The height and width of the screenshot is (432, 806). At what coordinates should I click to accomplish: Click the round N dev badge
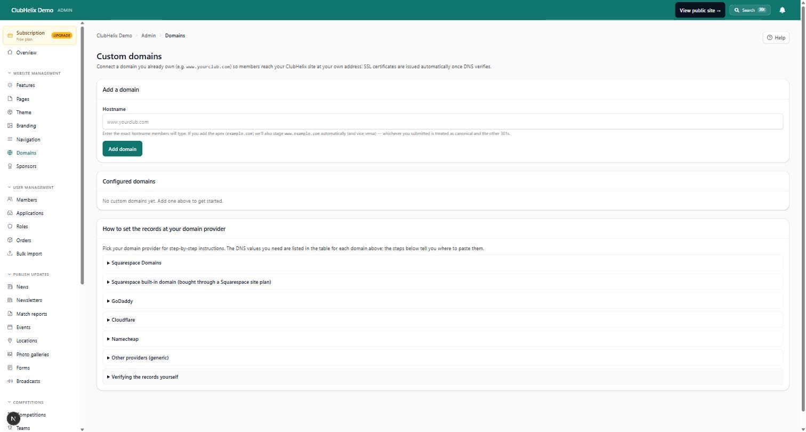tap(13, 419)
